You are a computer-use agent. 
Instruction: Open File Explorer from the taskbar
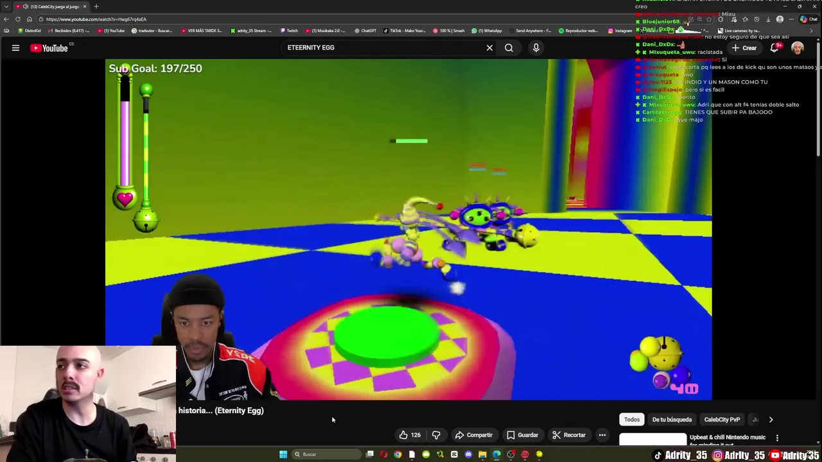point(482,454)
